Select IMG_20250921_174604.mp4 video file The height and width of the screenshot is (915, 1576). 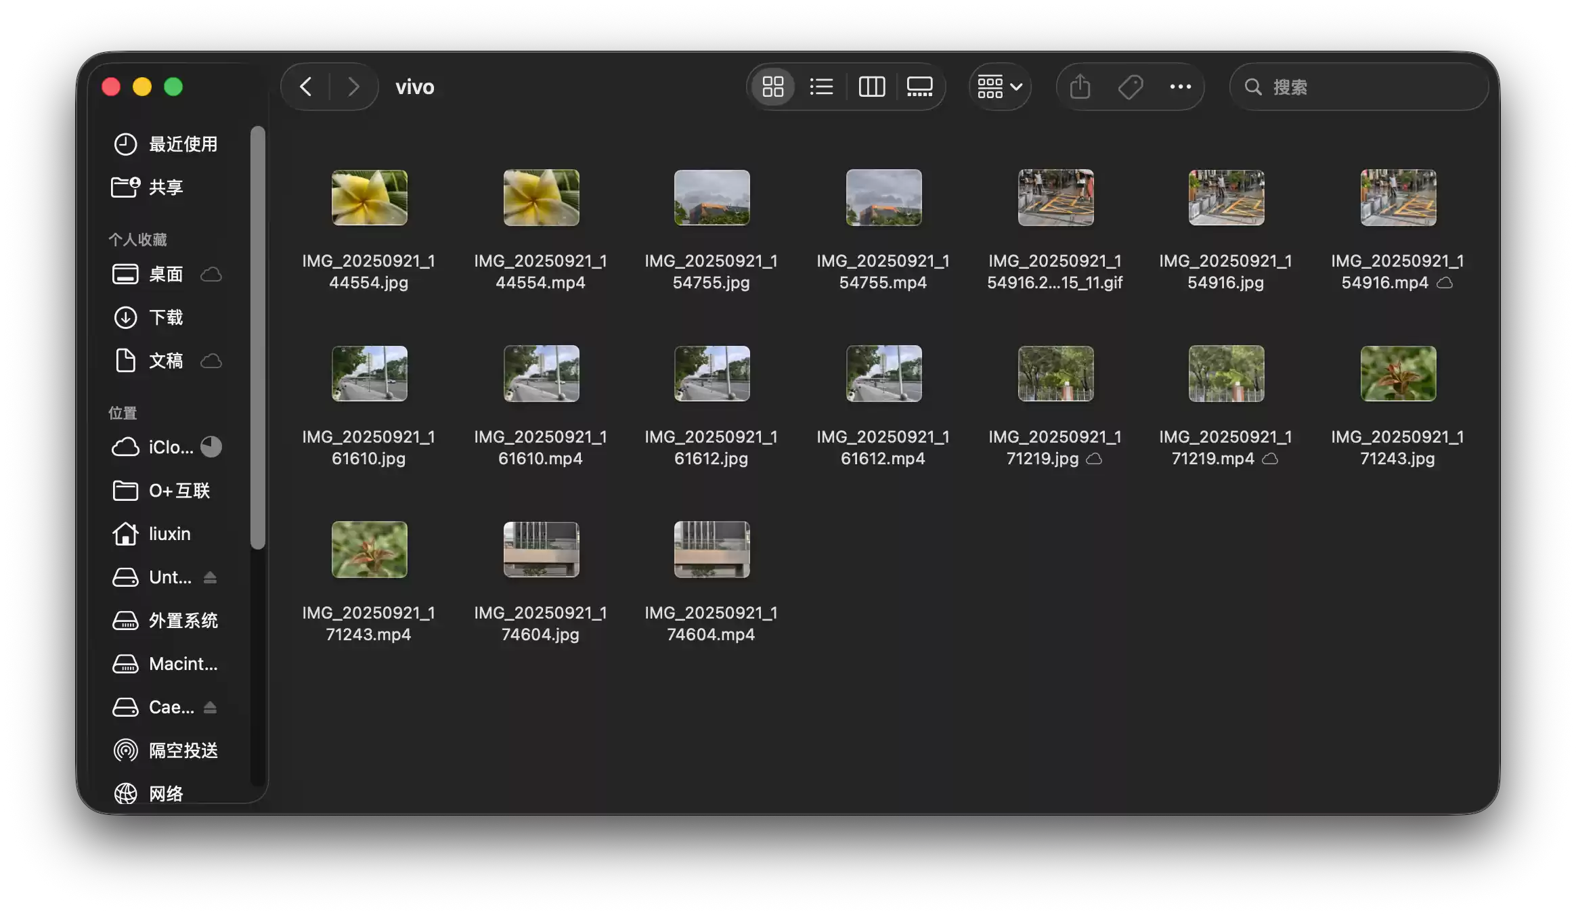click(712, 549)
